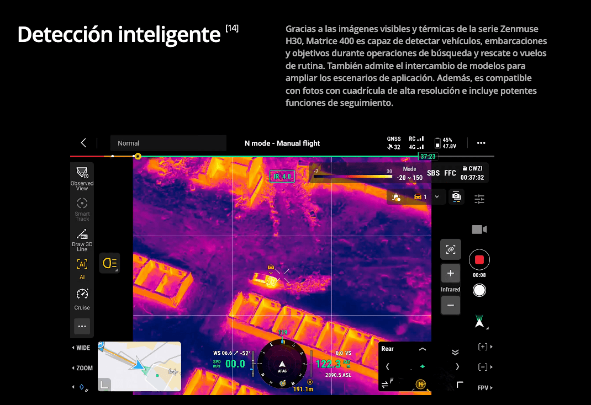
Task: Open footnote reference [14]
Action: (232, 28)
